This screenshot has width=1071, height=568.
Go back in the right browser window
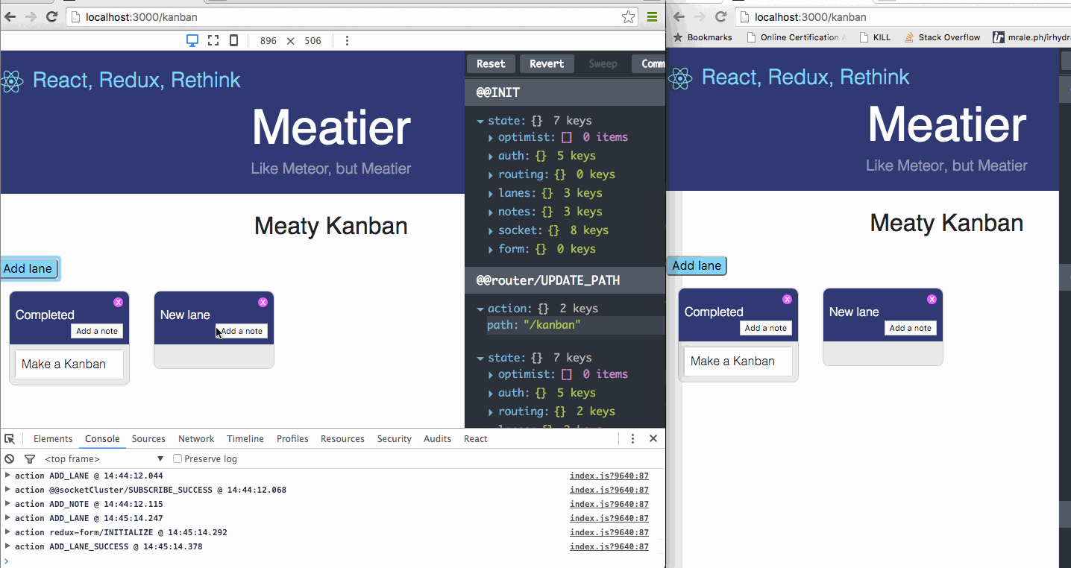point(679,16)
